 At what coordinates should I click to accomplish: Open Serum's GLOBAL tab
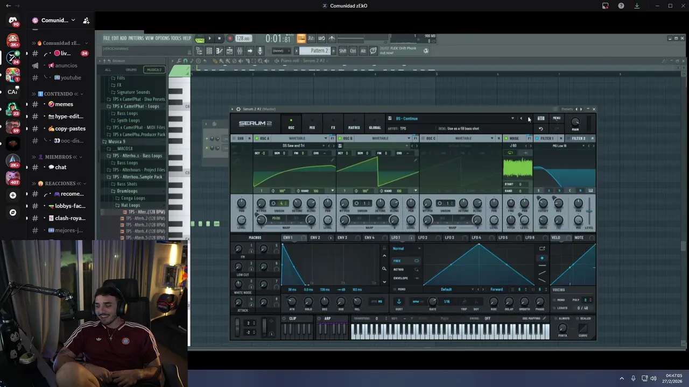coord(375,124)
